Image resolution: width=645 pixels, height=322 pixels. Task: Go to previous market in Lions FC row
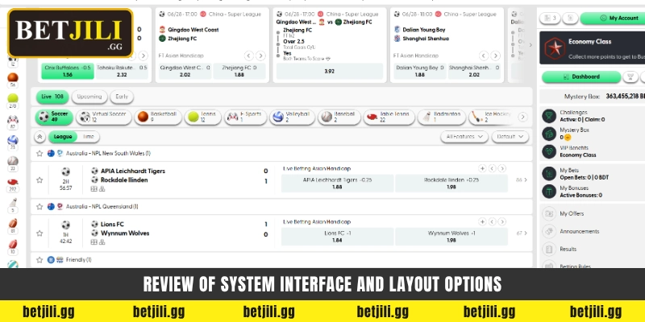pyautogui.click(x=492, y=222)
